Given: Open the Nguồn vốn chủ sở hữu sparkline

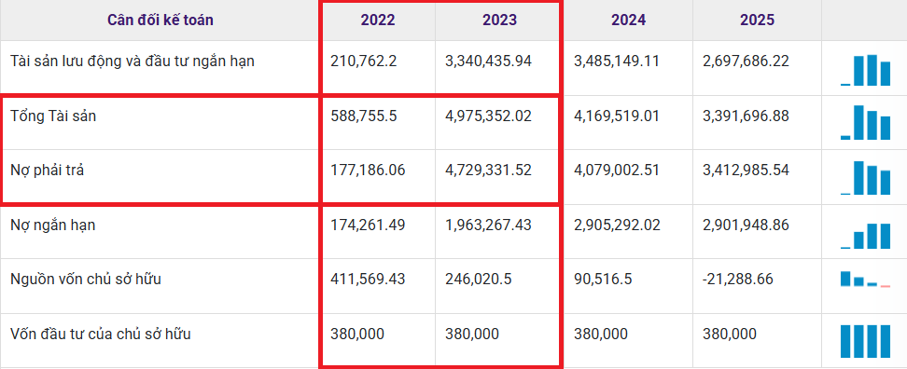Looking at the screenshot, I should coord(865,279).
